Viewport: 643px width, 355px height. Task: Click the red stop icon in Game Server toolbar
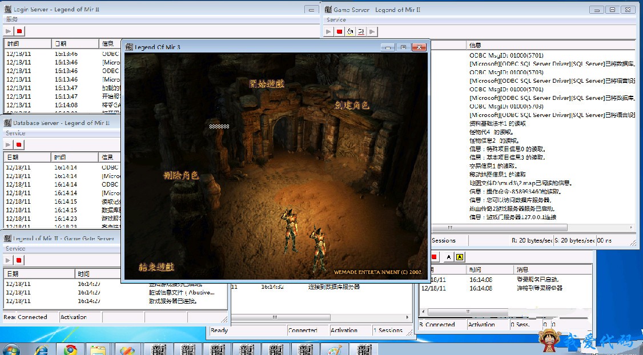click(x=340, y=31)
